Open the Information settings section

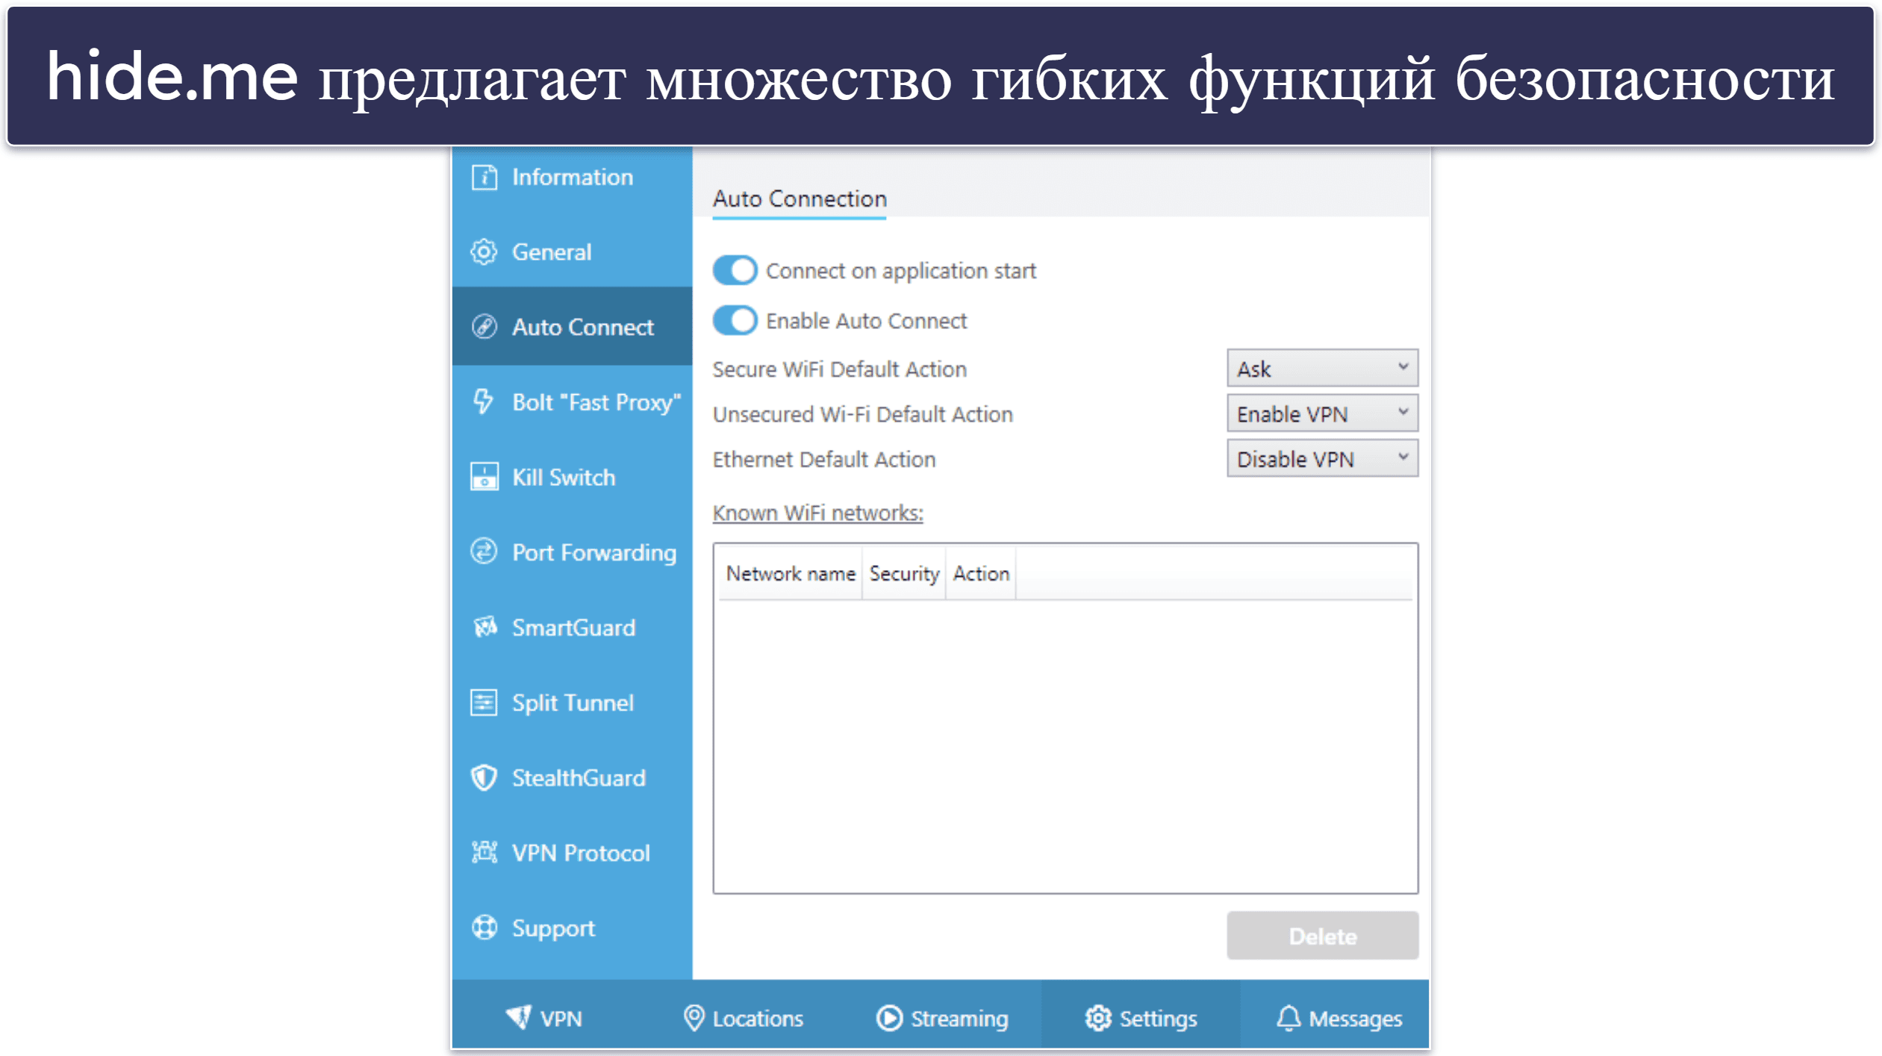pos(572,177)
